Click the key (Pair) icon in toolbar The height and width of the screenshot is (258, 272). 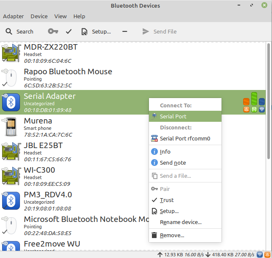pos(53,31)
